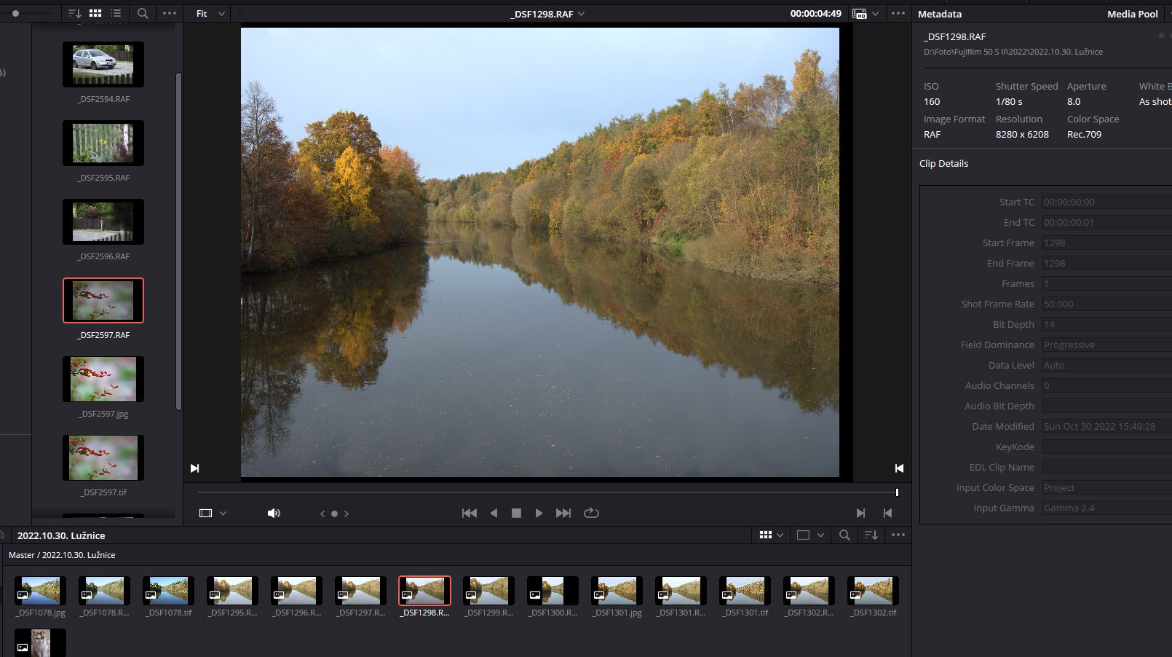Open search in the media pool
The image size is (1172, 657).
[x=844, y=535]
